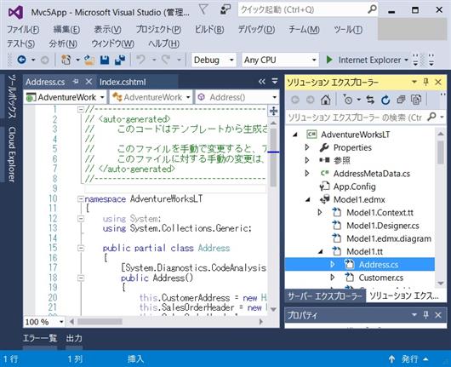Select the 参照 node in Solution Explorer
Viewport: 451px width, 367px height.
[x=342, y=160]
